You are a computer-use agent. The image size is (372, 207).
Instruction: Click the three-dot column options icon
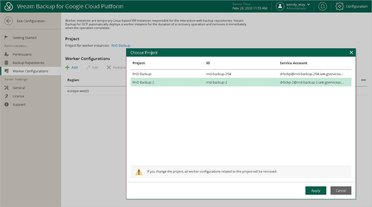(363, 80)
